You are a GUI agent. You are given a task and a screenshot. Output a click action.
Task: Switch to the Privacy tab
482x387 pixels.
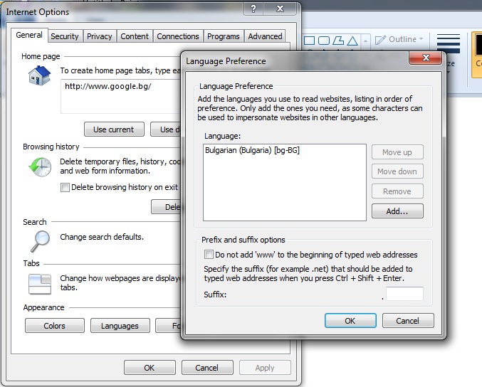pos(99,36)
